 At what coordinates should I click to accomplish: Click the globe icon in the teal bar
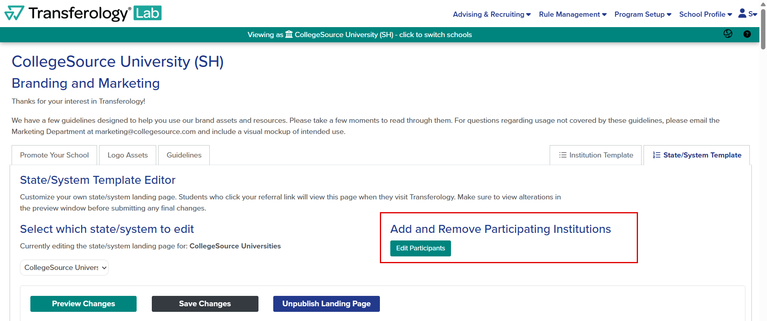[728, 34]
